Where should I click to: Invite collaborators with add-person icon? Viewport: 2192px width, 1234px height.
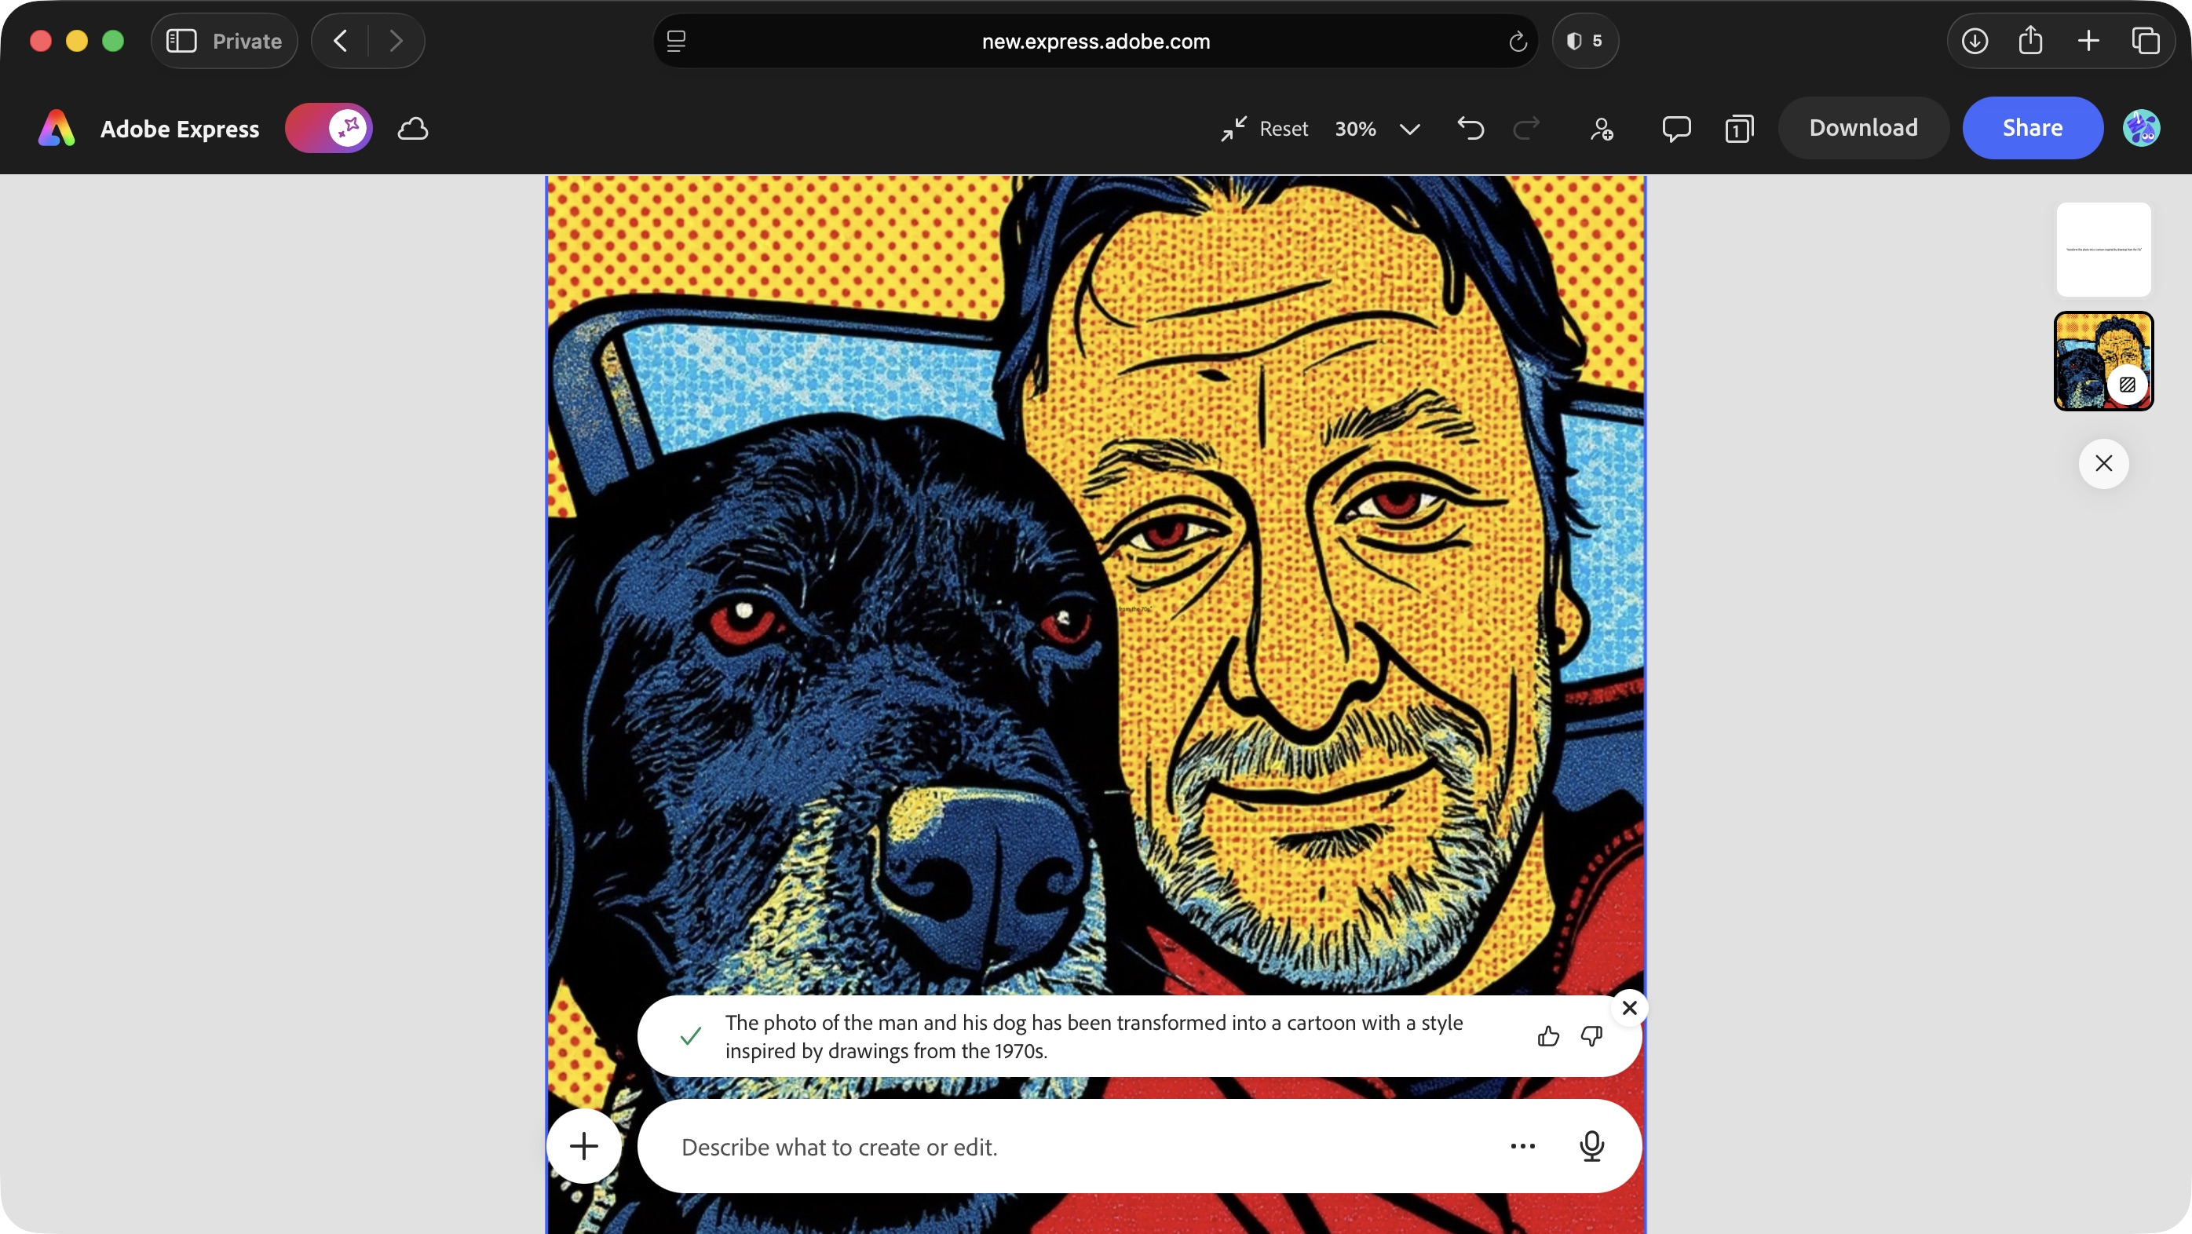click(x=1602, y=129)
